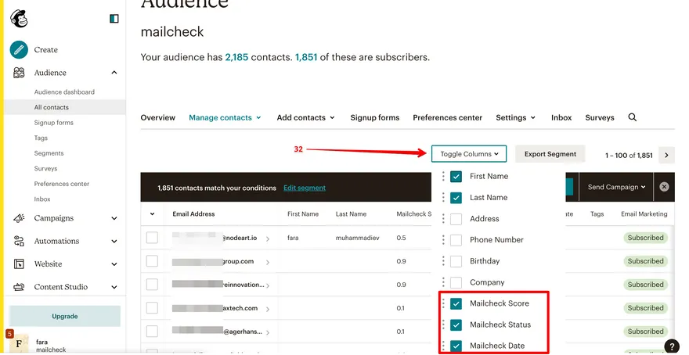689x355 pixels.
Task: Uncheck the Mailcheck Status column
Action: point(456,325)
